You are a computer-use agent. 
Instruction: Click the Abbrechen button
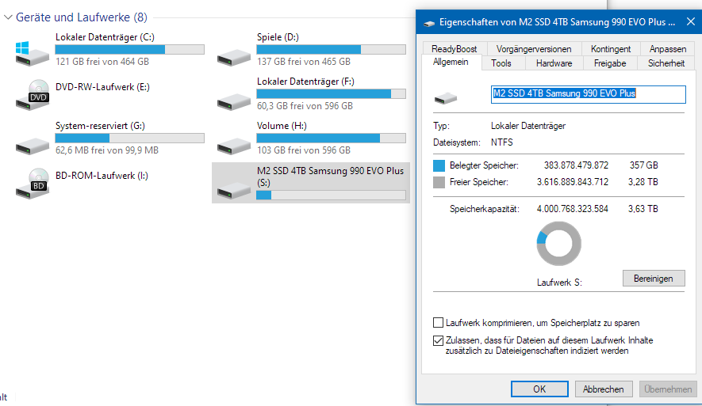coord(603,389)
